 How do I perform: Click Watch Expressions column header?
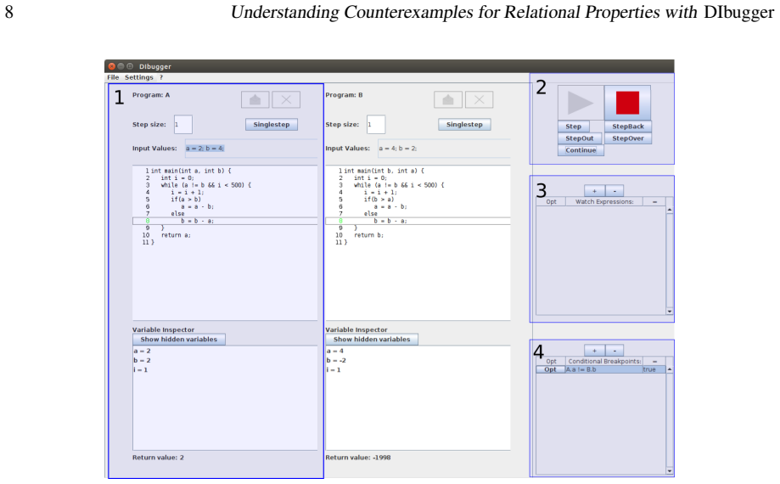pos(604,201)
